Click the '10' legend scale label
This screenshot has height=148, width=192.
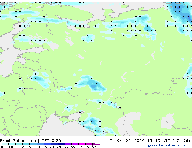(38, 147)
